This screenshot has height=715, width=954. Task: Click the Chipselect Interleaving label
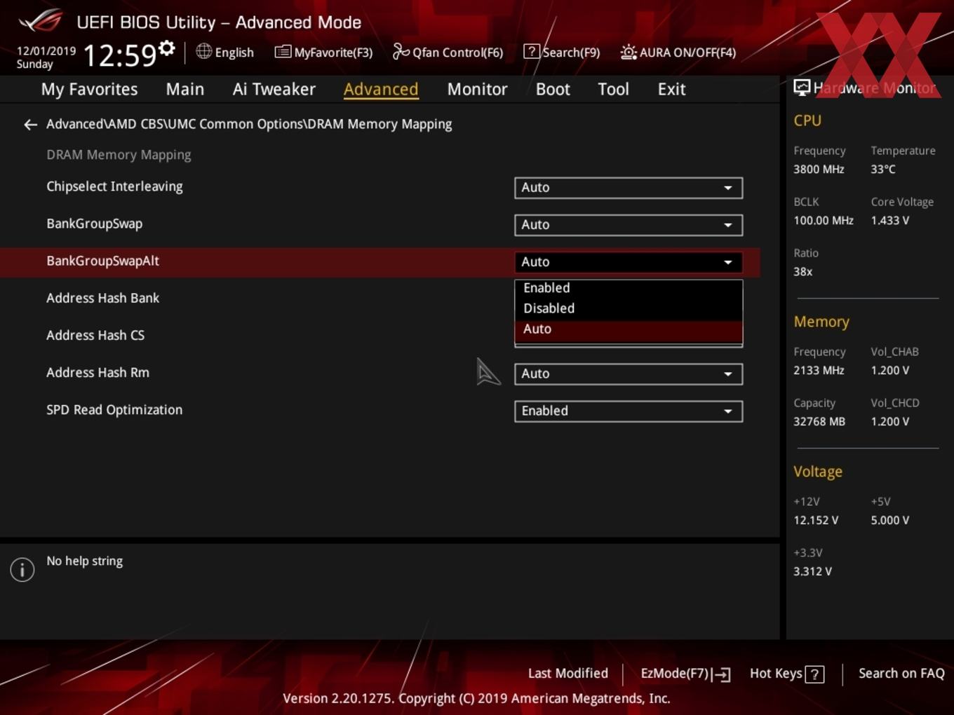coord(114,186)
